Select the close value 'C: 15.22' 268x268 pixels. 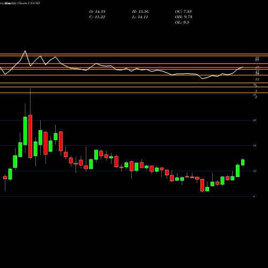97,17
